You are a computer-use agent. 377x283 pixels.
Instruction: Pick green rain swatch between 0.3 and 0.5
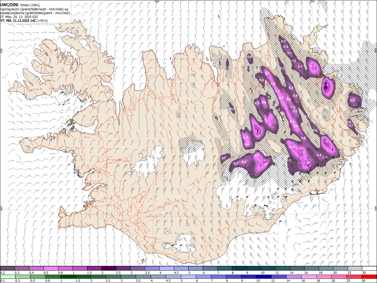tap(23, 277)
